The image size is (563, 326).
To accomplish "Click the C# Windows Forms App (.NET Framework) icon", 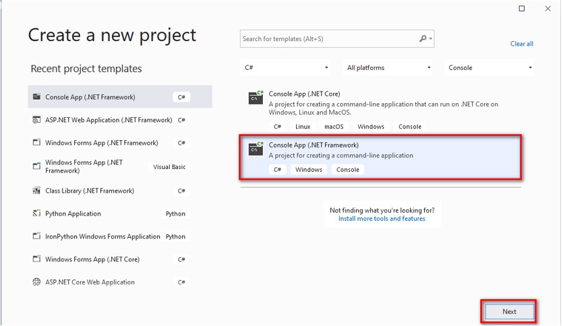I will (36, 142).
